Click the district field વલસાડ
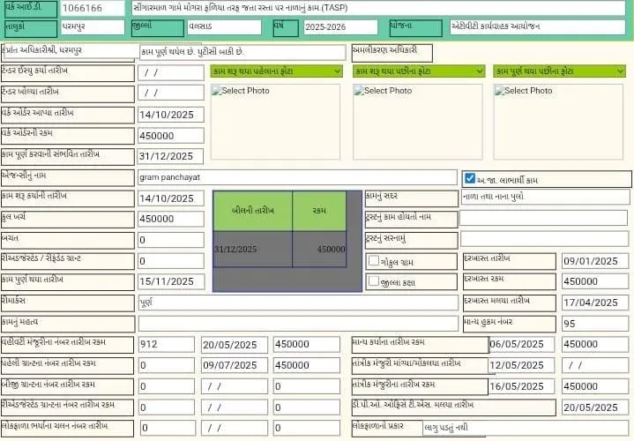This screenshot has width=634, height=441. pos(224,27)
